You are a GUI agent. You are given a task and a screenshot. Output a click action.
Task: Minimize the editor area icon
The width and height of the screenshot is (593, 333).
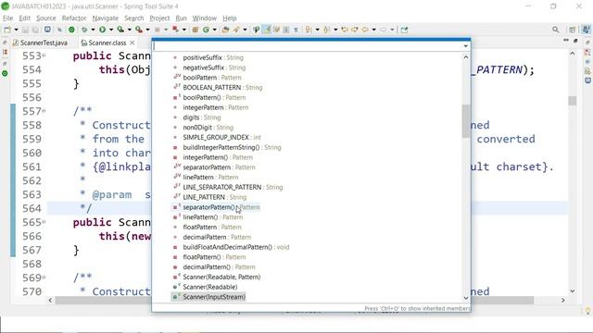(x=566, y=40)
